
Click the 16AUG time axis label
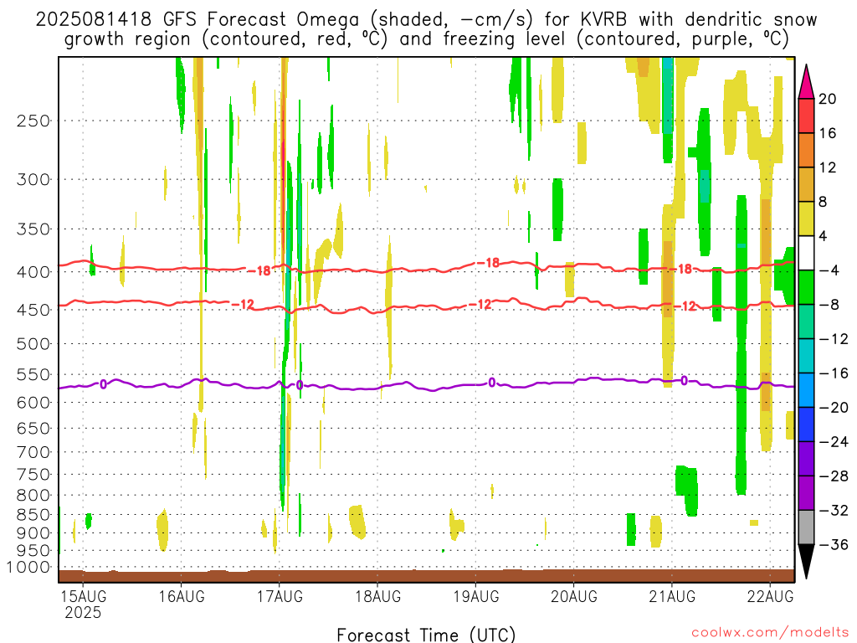pyautogui.click(x=182, y=596)
